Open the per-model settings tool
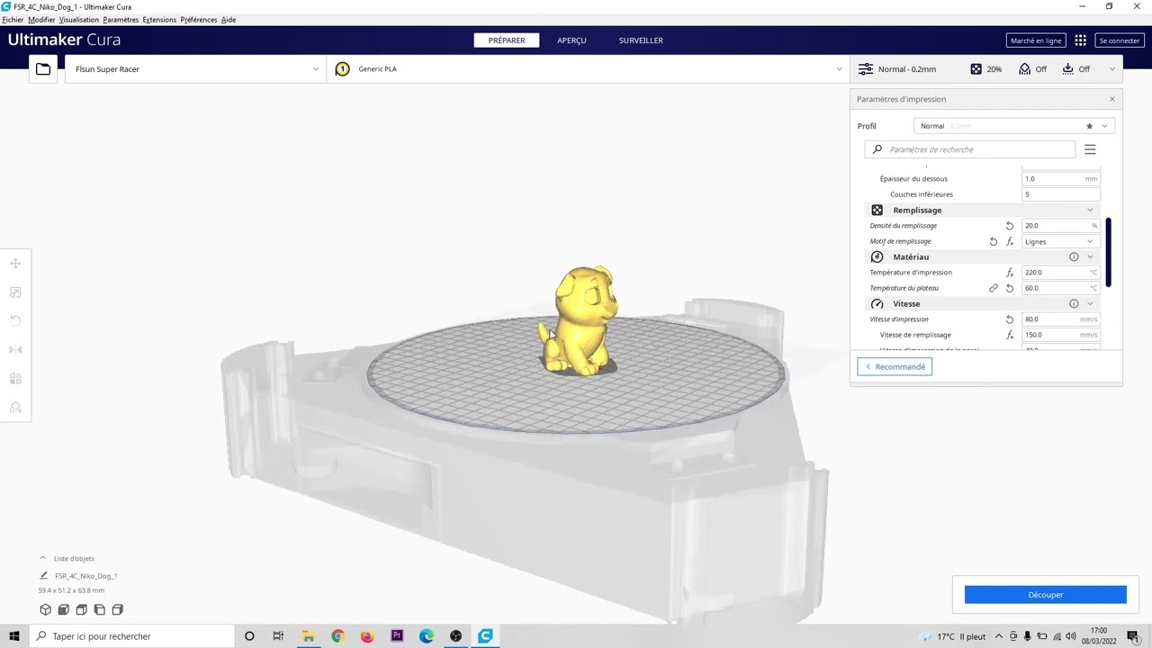 click(15, 379)
